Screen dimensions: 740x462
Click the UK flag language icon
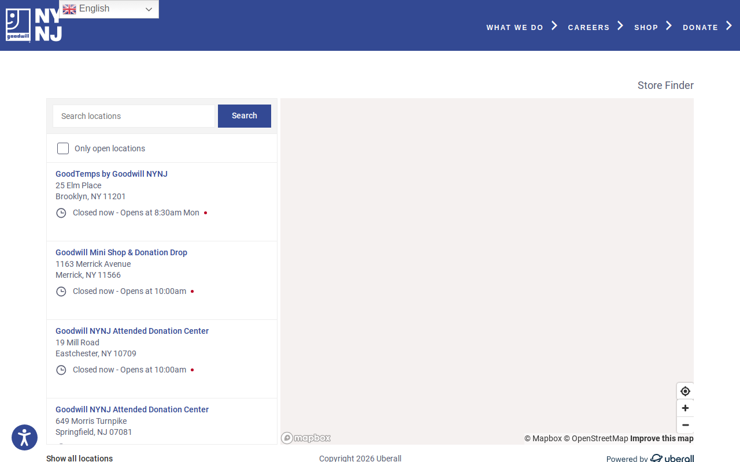69,9
